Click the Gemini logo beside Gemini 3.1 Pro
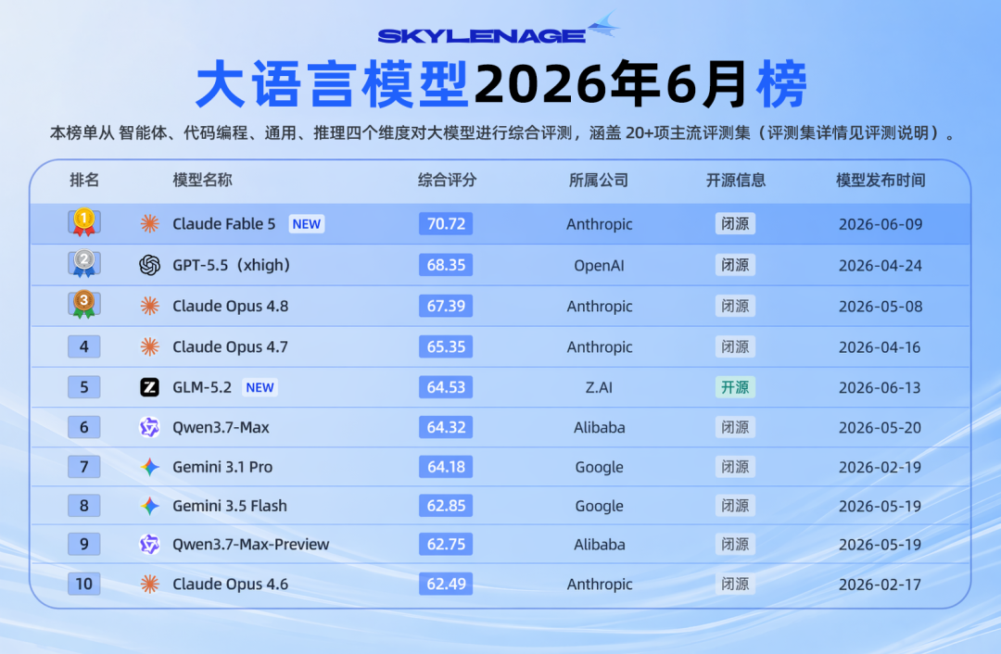 pos(149,467)
